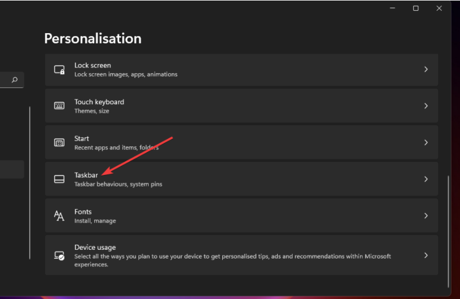Click 'Lock screen images, apps, animations' text
Image resolution: width=460 pixels, height=299 pixels.
pos(126,74)
